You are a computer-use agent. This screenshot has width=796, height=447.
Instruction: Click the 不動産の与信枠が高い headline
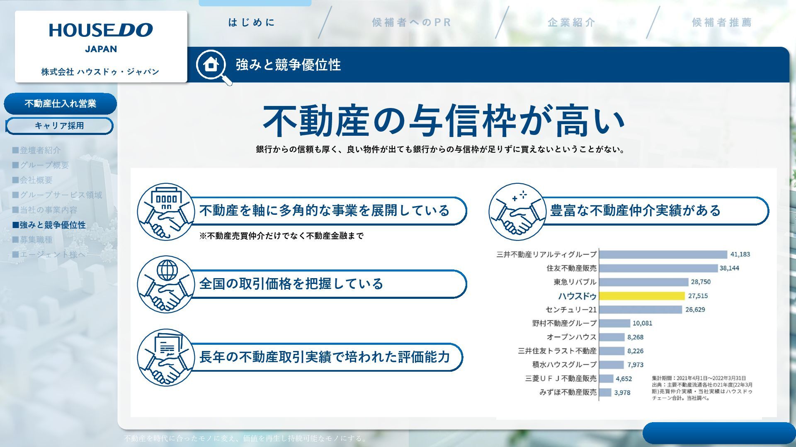click(x=444, y=121)
